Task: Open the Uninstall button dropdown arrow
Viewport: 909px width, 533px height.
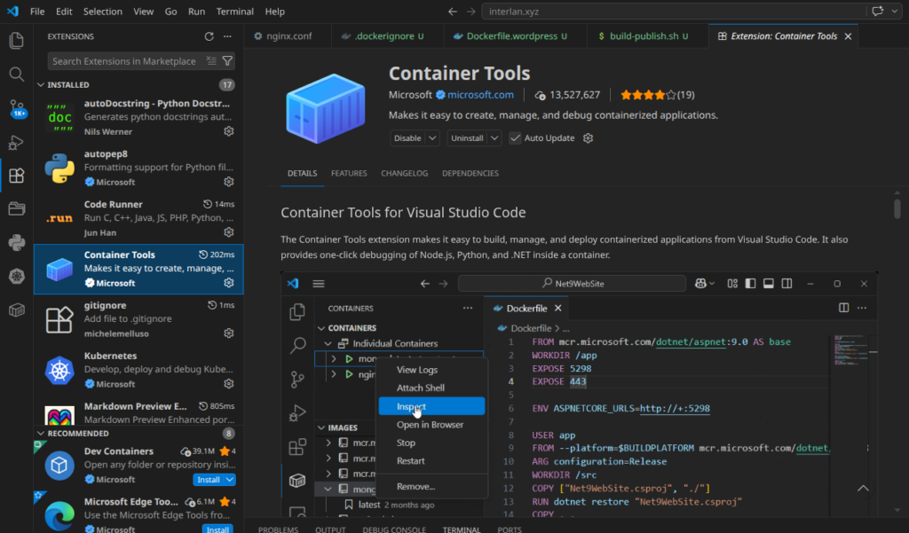Action: pos(494,137)
